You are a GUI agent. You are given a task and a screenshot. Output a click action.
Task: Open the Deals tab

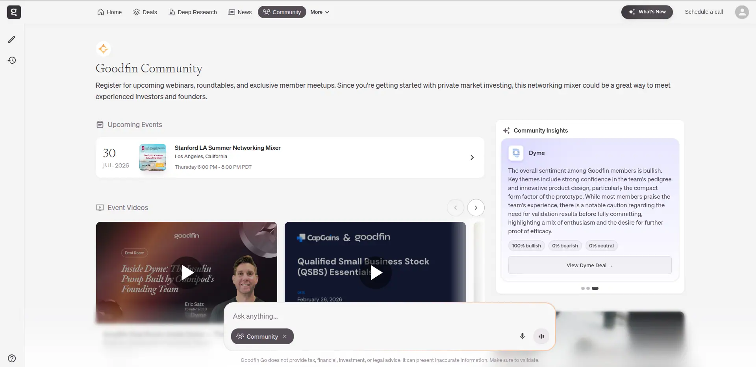click(x=145, y=12)
